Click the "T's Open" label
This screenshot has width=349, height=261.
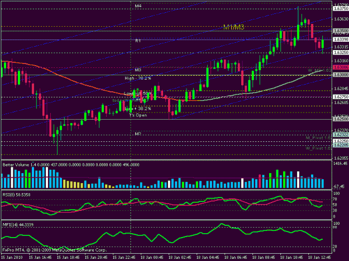[138, 115]
